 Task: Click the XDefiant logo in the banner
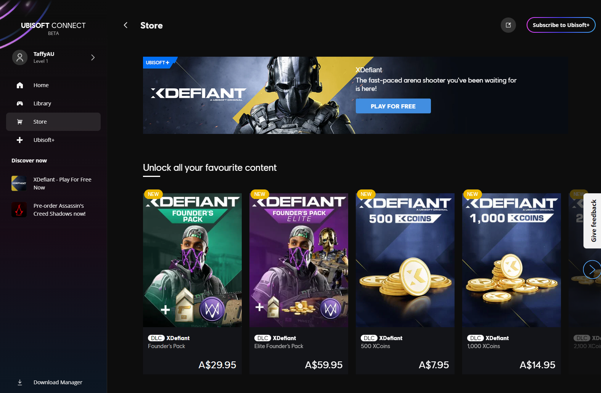199,94
